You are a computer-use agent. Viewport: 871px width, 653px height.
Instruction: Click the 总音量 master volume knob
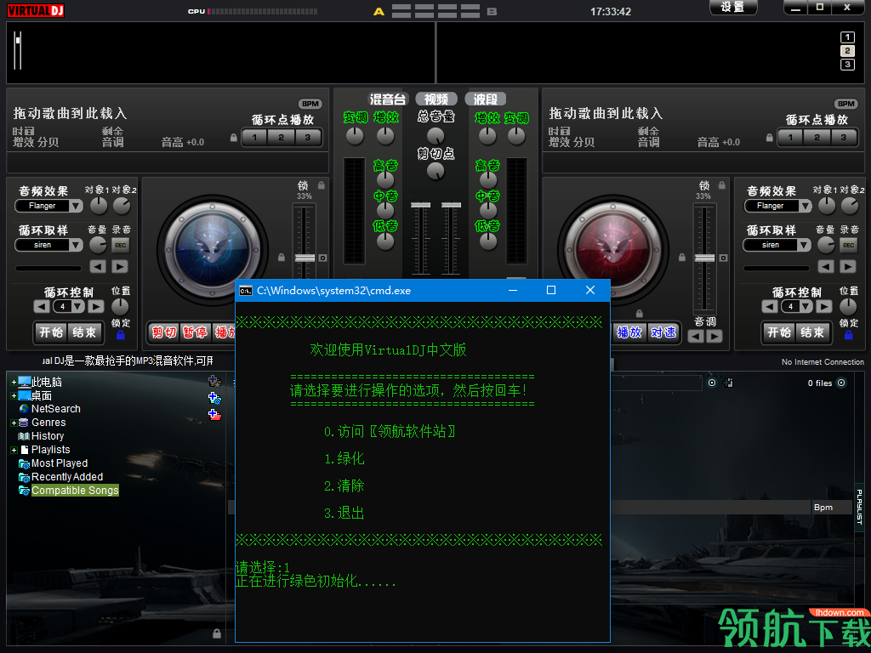[435, 135]
